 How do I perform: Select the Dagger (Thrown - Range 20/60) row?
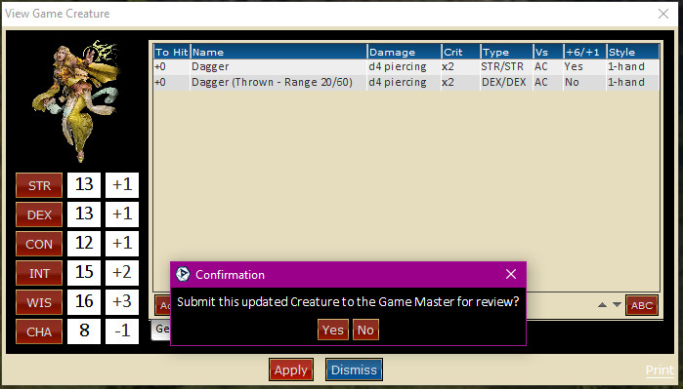click(406, 82)
